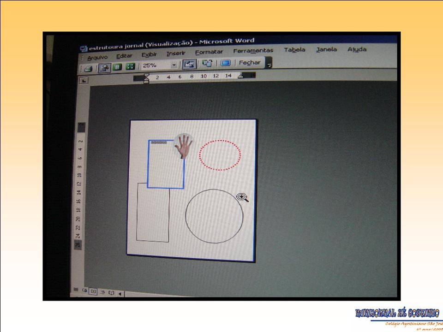Switch to Normal view icon at bottom left
This screenshot has width=443, height=332.
coord(76,290)
